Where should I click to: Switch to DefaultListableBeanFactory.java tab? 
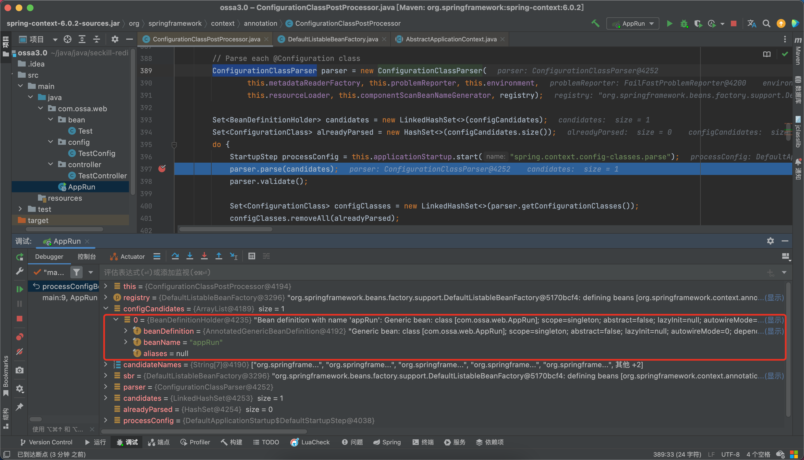coord(332,39)
